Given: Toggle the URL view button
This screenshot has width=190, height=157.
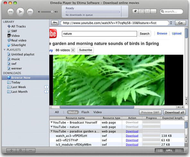Looking at the screenshot, I should pyautogui.click(x=169, y=151).
